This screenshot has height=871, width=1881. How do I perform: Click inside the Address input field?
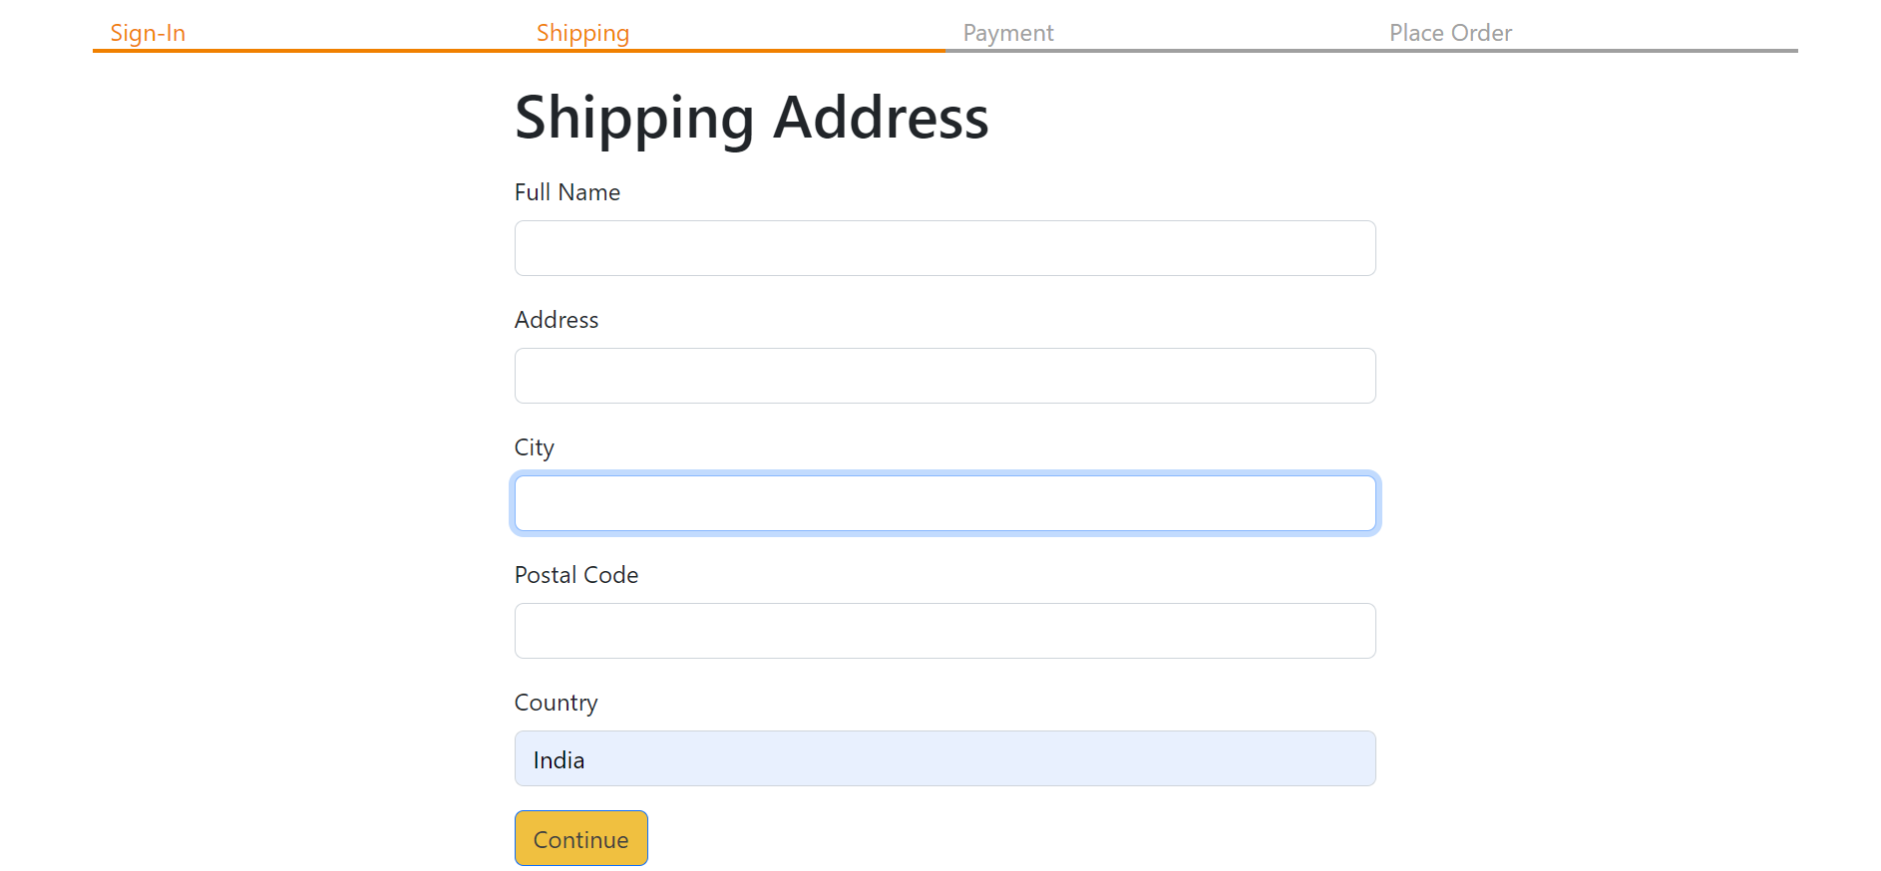coord(944,376)
